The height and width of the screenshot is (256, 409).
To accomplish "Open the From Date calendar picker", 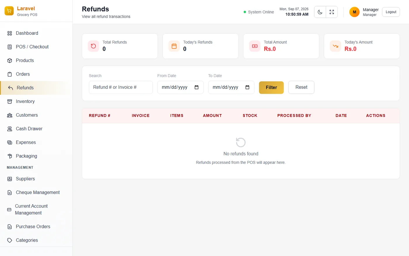I will pos(197,87).
